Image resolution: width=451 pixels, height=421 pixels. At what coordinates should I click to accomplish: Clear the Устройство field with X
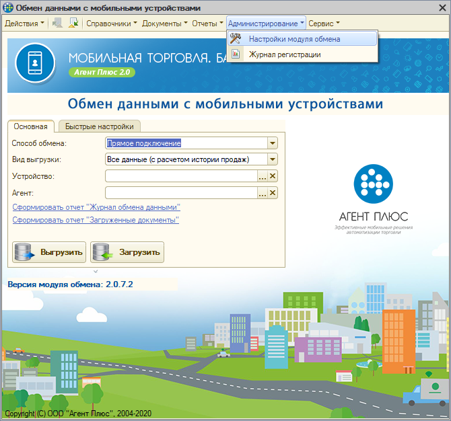click(273, 176)
